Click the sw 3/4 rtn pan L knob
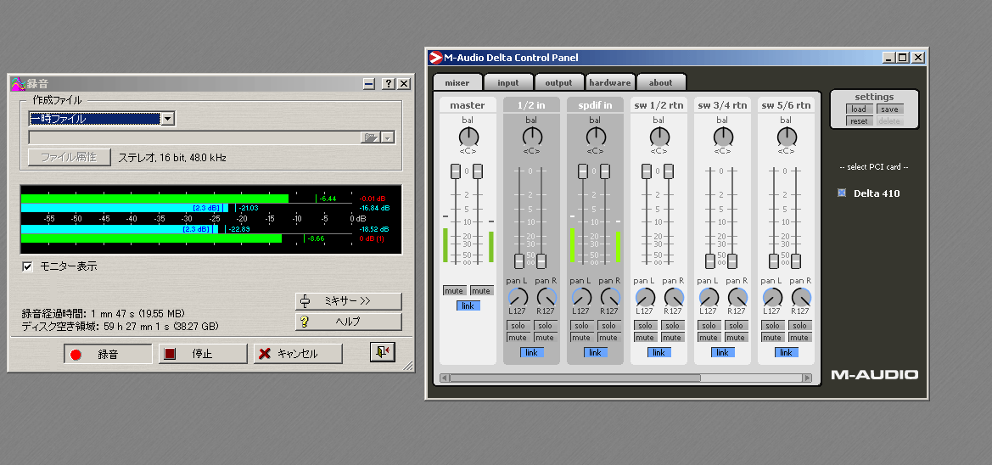992x465 pixels. coord(709,297)
